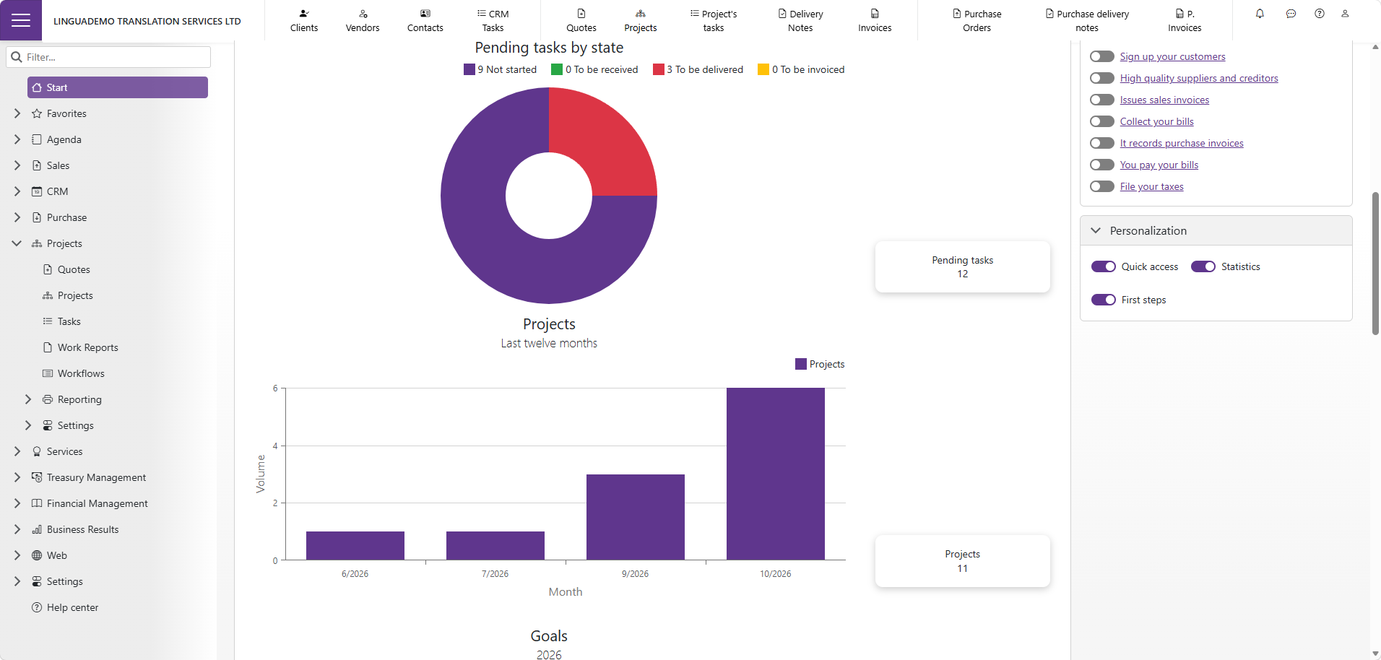Expand the Favorites tree node
The height and width of the screenshot is (660, 1381).
(x=17, y=113)
